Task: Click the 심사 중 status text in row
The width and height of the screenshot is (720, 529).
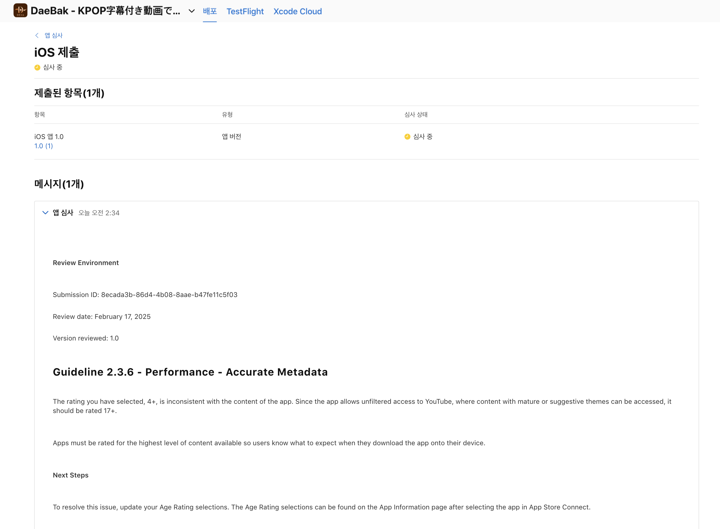Action: 423,137
